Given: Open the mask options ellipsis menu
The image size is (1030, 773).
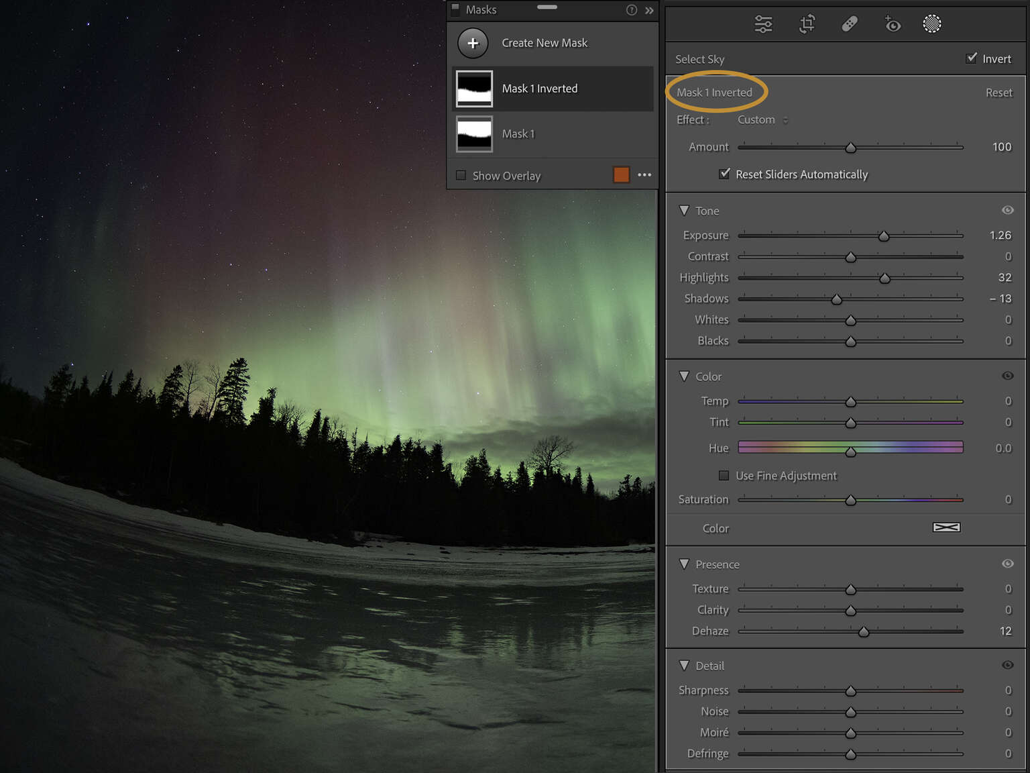Looking at the screenshot, I should click(644, 174).
